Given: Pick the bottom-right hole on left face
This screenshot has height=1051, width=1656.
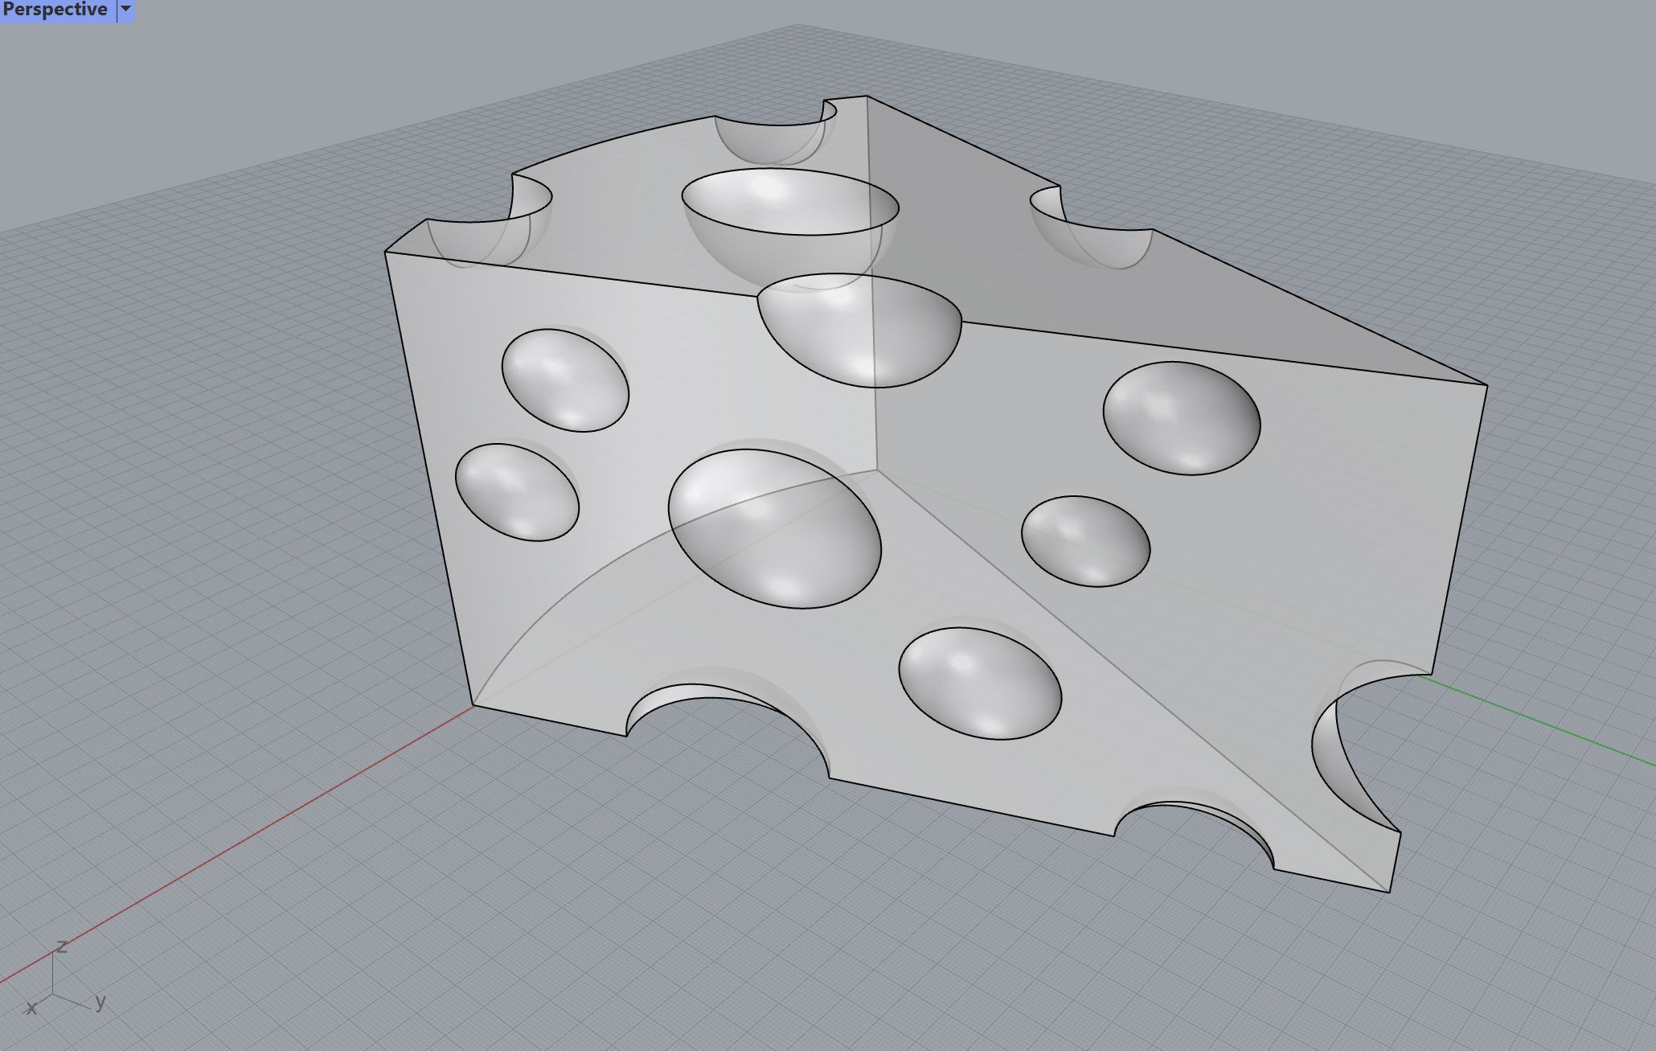Looking at the screenshot, I should click(x=979, y=683).
